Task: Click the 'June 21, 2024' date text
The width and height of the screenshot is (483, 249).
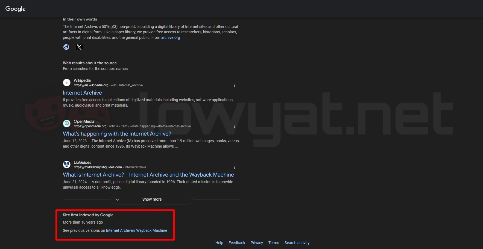Action: click(x=75, y=182)
